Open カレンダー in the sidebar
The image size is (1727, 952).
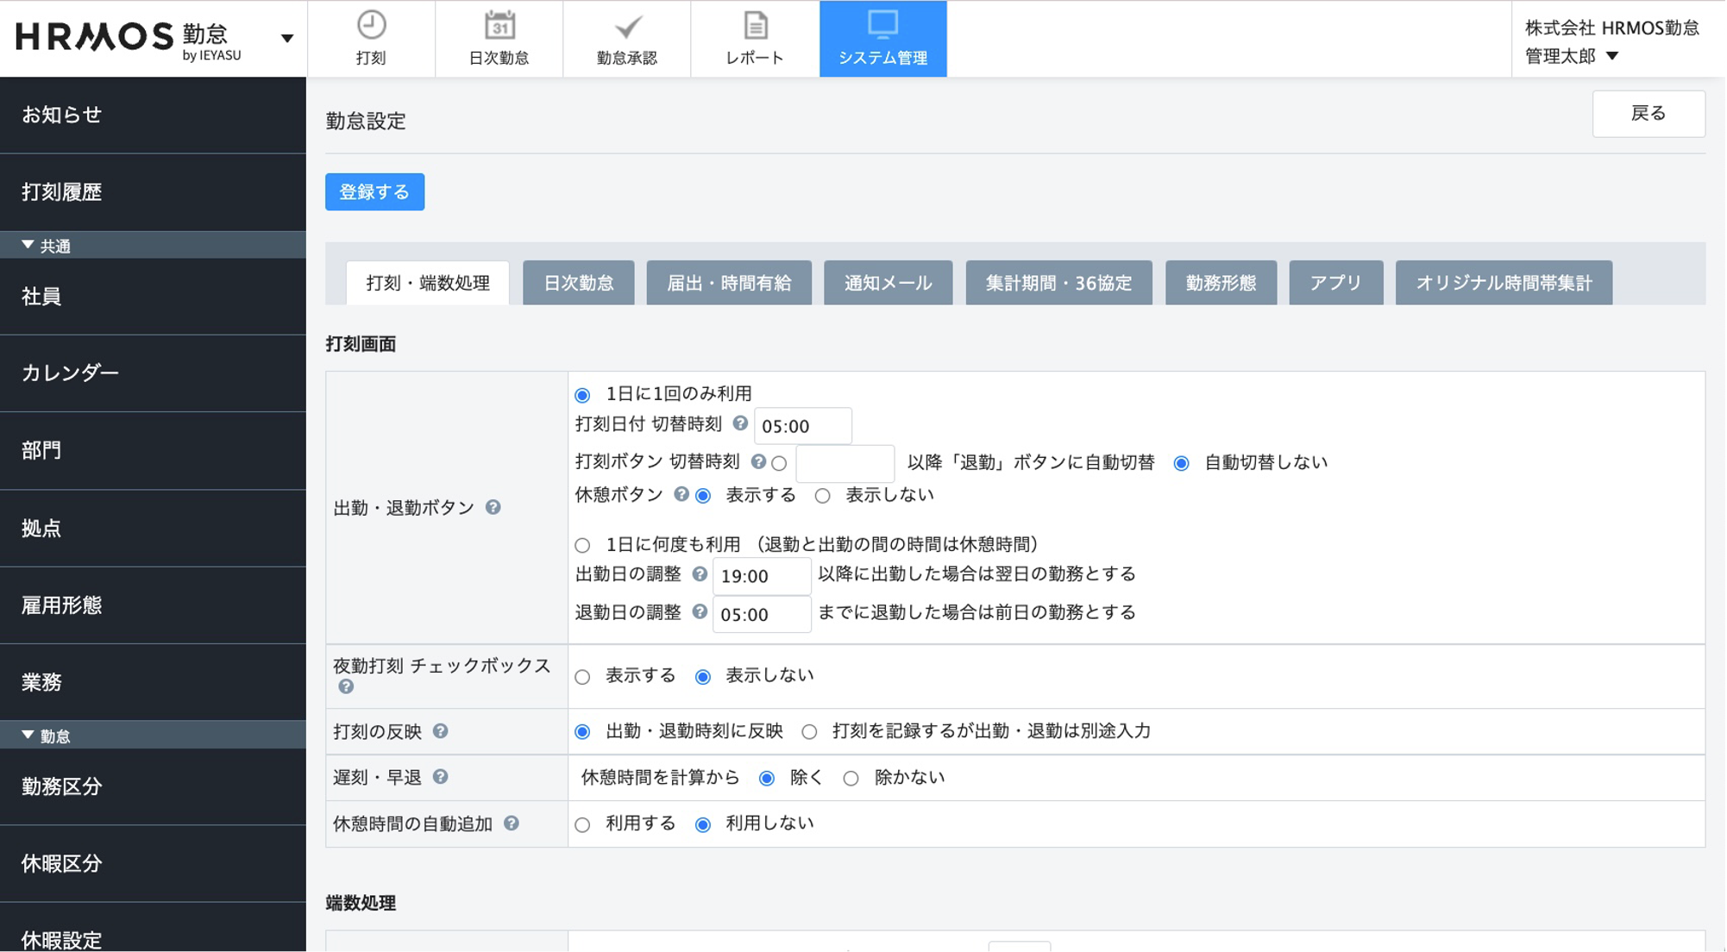point(71,373)
